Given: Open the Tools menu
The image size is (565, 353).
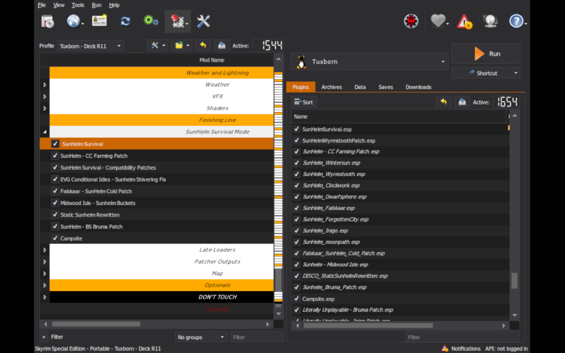Looking at the screenshot, I should tap(78, 5).
